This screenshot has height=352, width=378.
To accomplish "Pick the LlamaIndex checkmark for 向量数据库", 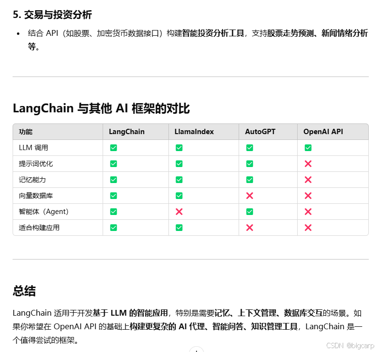I will tap(179, 196).
